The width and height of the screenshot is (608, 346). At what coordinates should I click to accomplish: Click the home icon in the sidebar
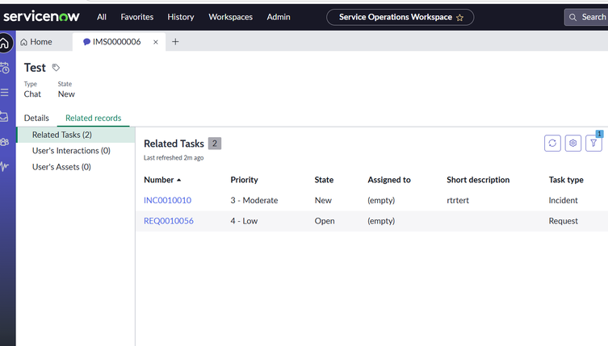coord(5,43)
